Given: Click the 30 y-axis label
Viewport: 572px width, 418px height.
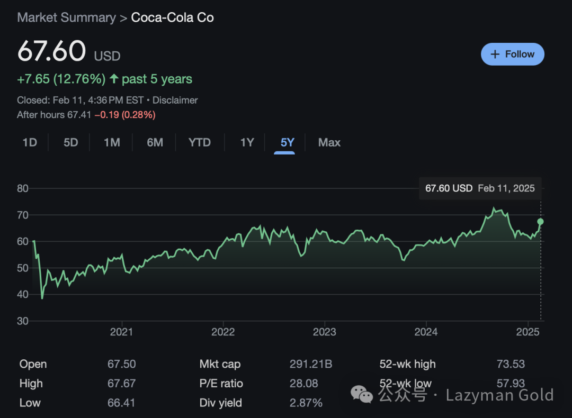Looking at the screenshot, I should (x=23, y=321).
